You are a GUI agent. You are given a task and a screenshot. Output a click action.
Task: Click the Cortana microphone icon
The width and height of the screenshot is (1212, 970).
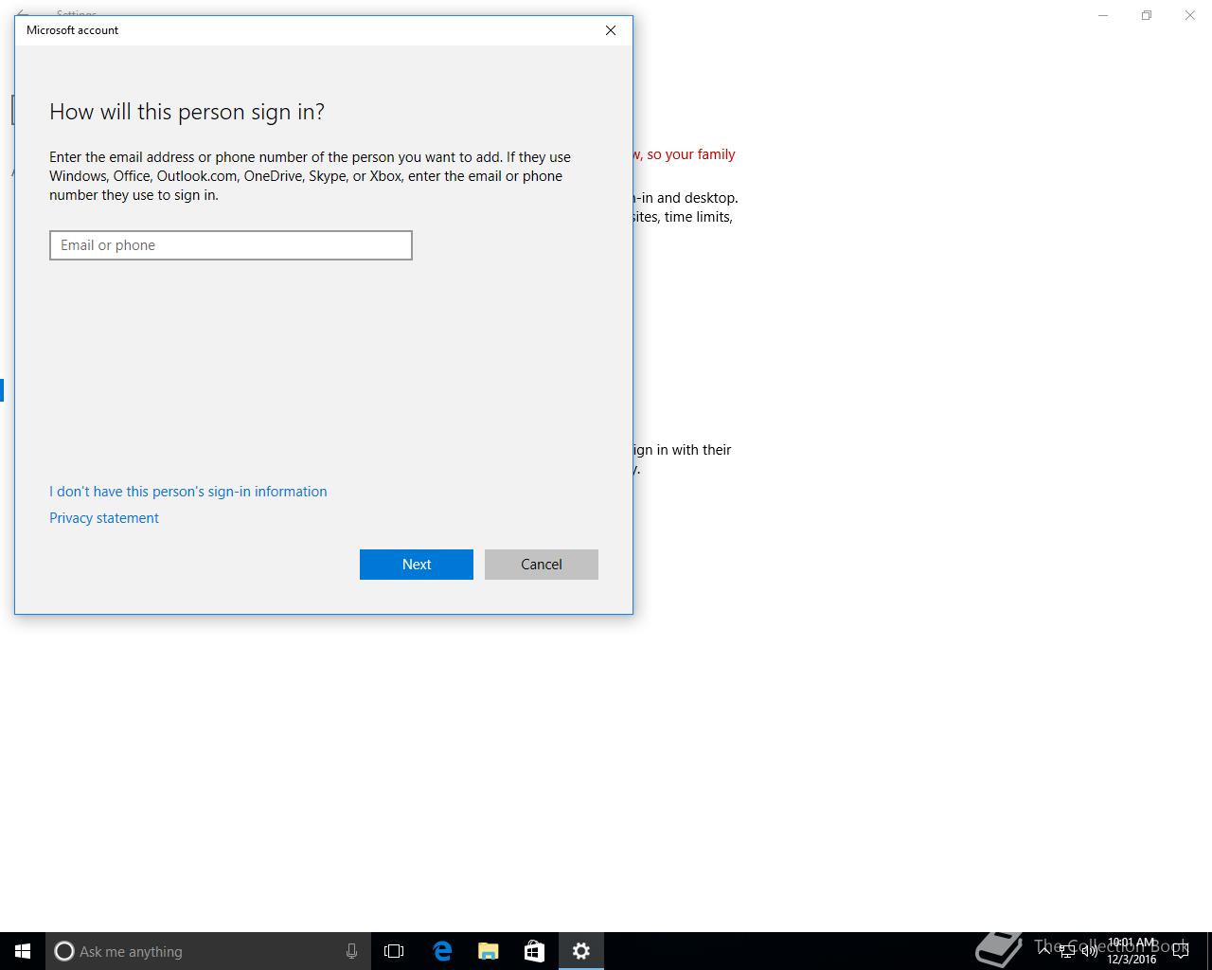351,951
